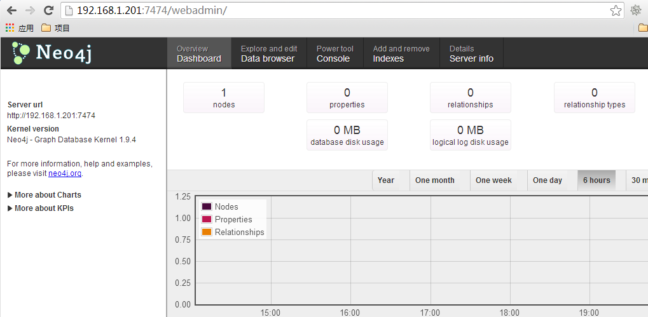This screenshot has height=317, width=648.
Task: Go forward with the browser forward arrow
Action: (30, 10)
